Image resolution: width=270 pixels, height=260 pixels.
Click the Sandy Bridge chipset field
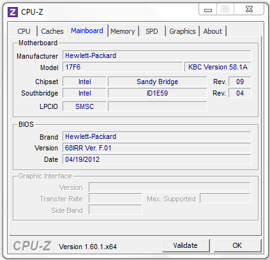158,82
